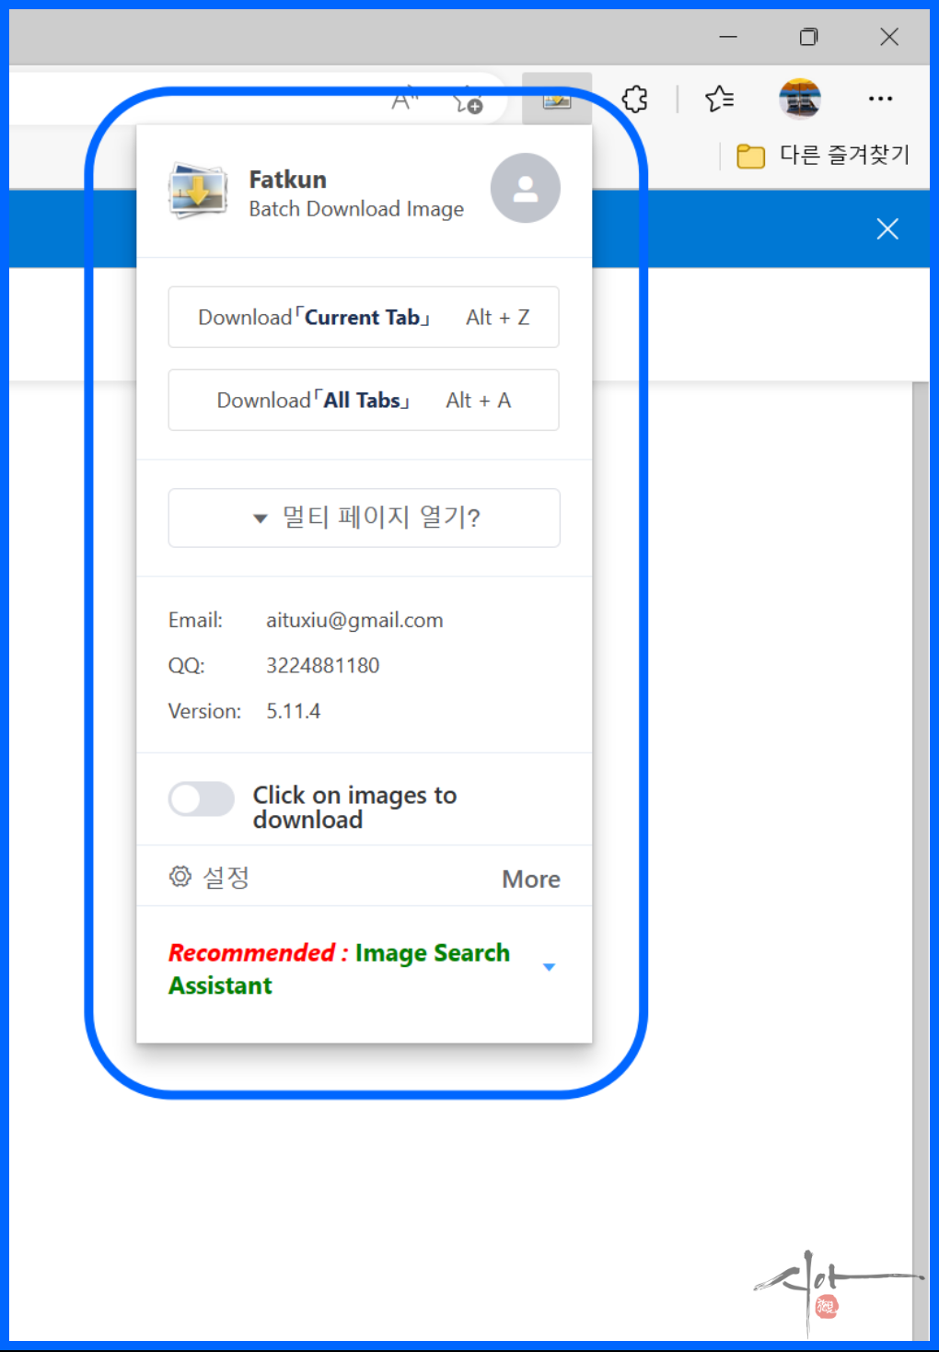
Task: Click the QQ number 3224881180
Action: click(322, 665)
